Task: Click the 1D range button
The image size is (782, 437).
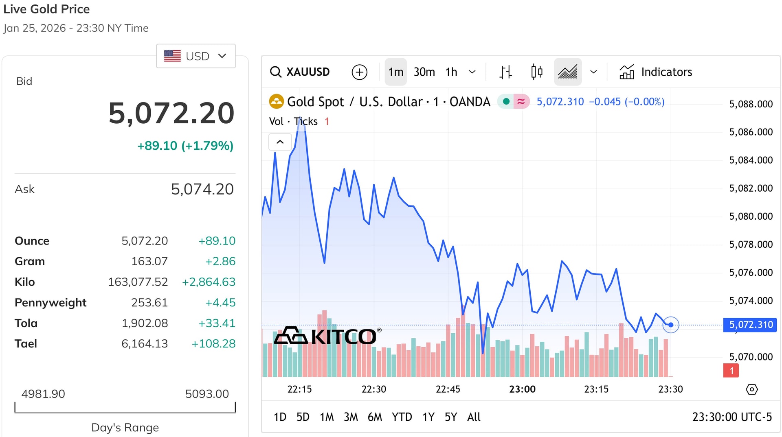Action: click(280, 417)
